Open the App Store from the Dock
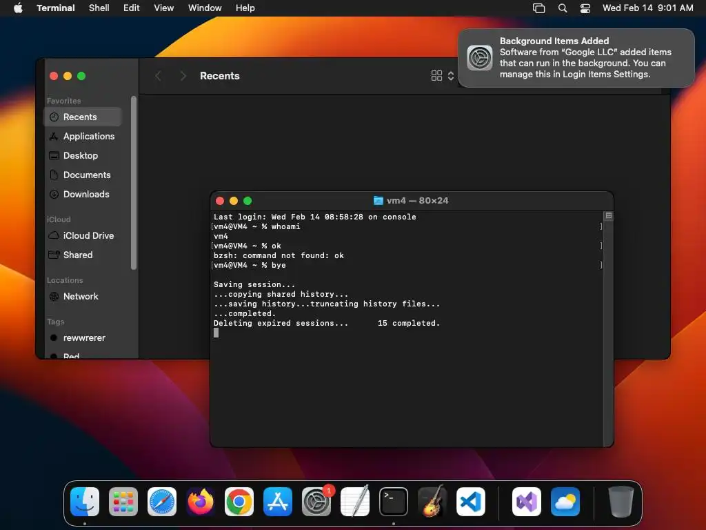706x530 pixels. [x=278, y=502]
